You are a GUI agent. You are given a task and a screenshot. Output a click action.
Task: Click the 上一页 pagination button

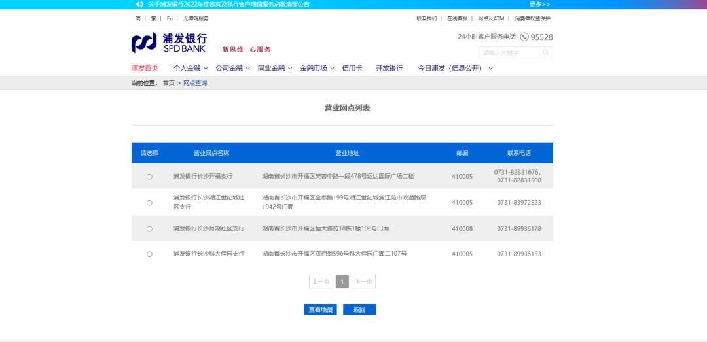click(x=321, y=282)
